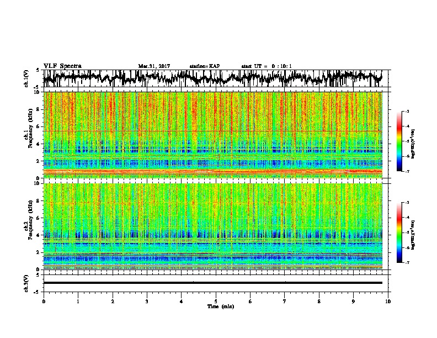Click the ch.2 color bar log(PSD) label
Image resolution: width=437 pixels, height=338 pixels.
(x=413, y=235)
